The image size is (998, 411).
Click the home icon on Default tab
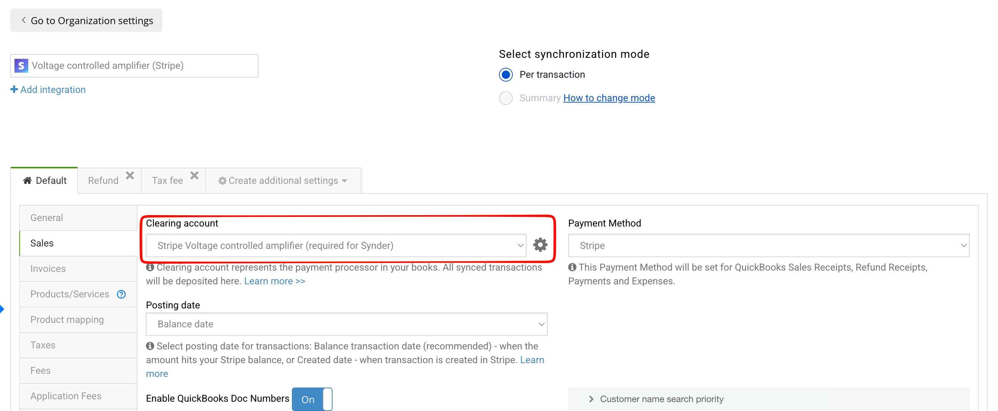pos(27,180)
